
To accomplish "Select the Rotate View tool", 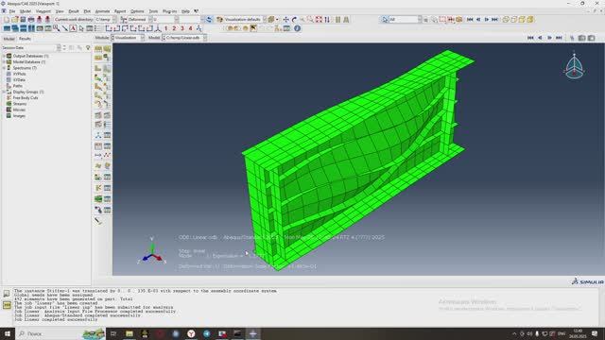I will (x=294, y=19).
